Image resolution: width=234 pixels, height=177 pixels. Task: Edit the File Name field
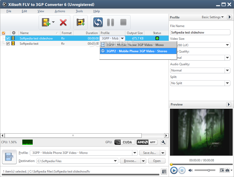pos(200,32)
